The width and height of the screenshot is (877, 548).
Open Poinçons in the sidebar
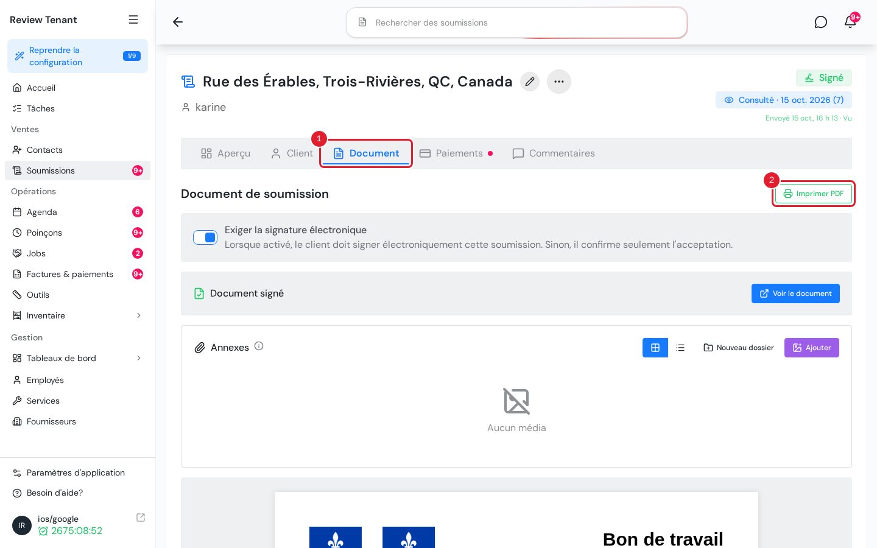[77, 233]
